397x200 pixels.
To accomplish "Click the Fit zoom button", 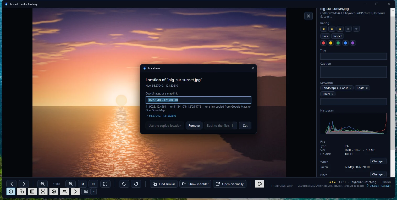I will coord(82,184).
